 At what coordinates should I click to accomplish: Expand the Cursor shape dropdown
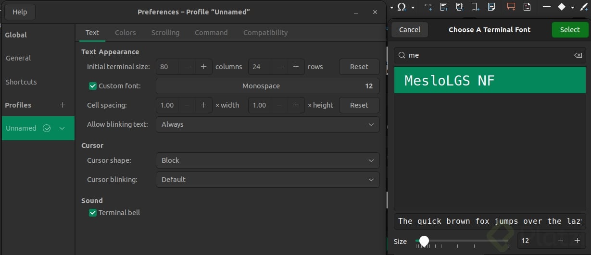point(267,160)
